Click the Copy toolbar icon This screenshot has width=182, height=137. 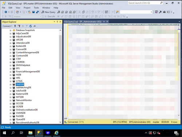[x=83, y=12]
